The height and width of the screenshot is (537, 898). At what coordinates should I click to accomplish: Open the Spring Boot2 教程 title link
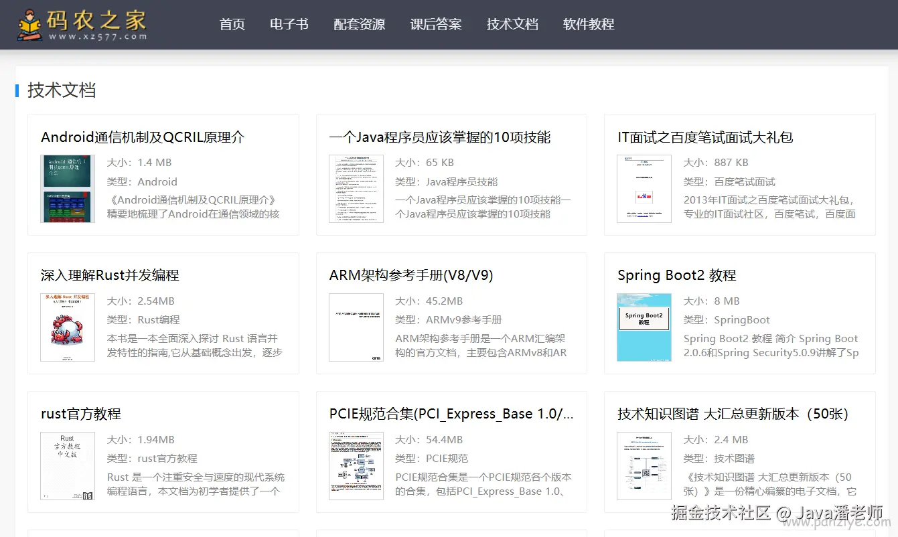click(x=677, y=275)
